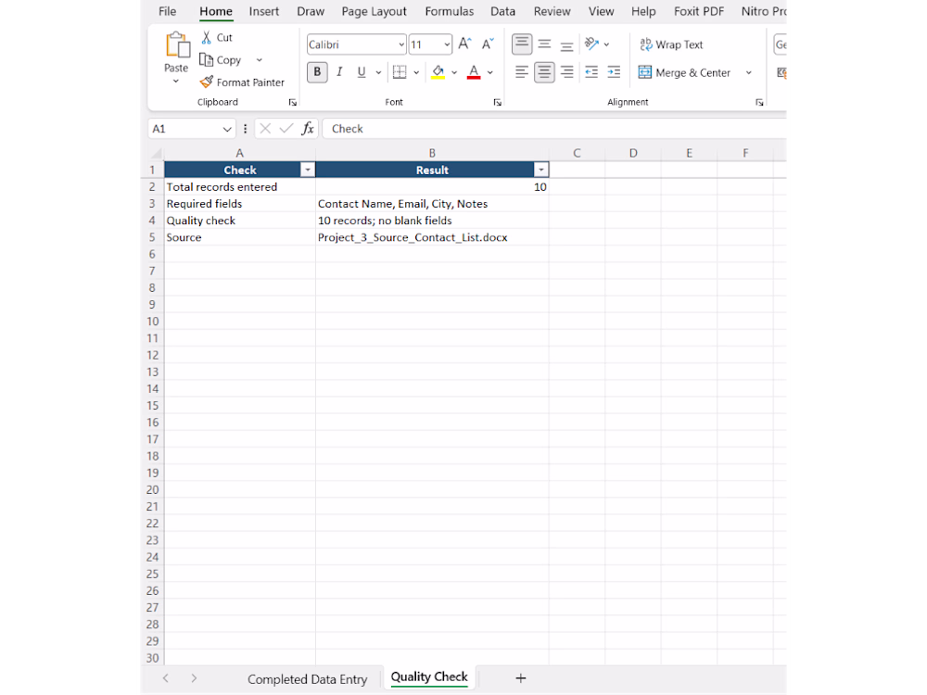Switch to the Formulas ribbon tab
Viewport: 927px width, 695px height.
(450, 11)
